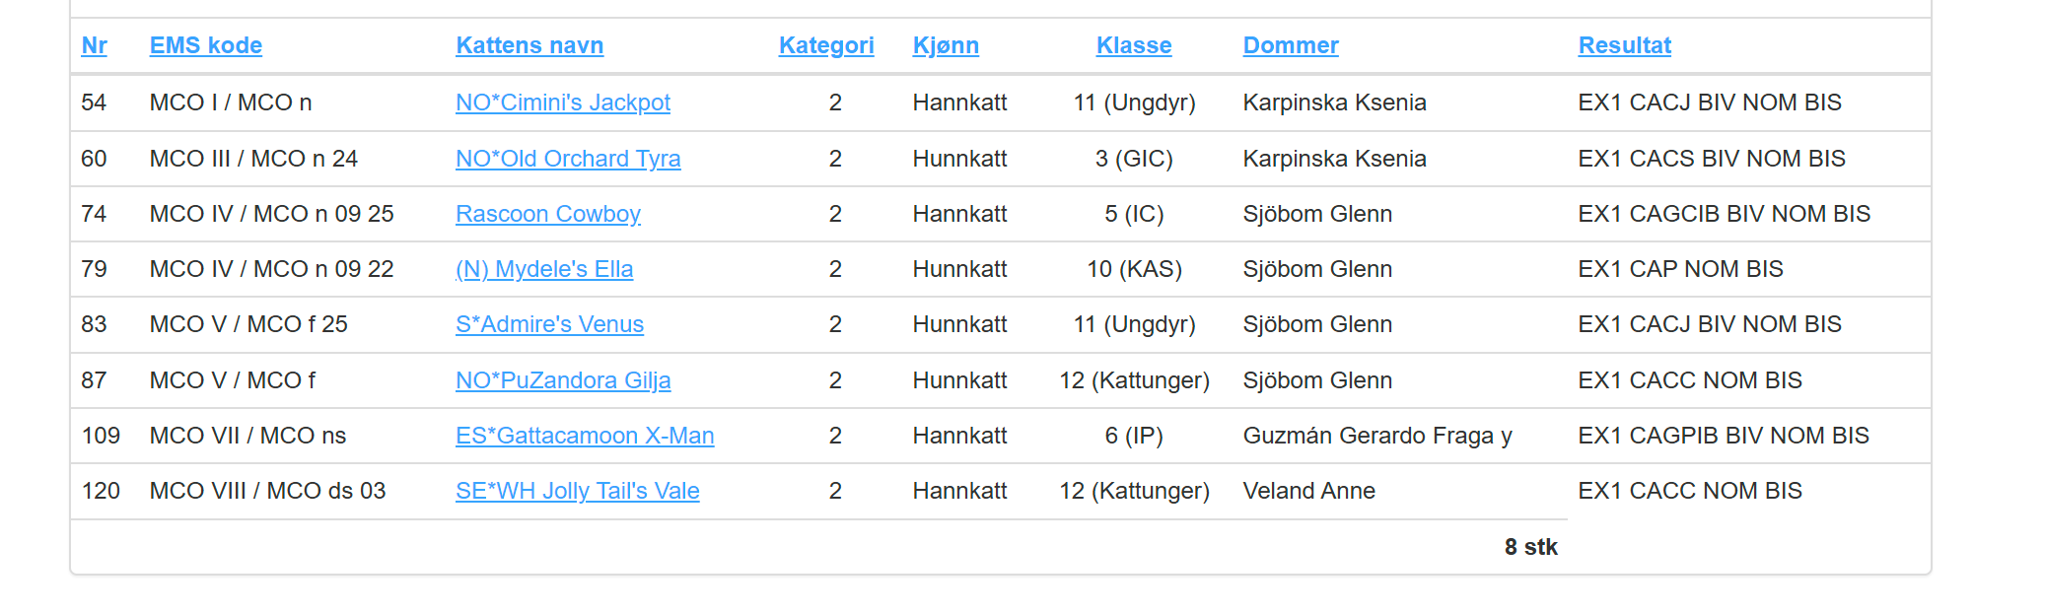Open NO*PuZandora Gilja link
This screenshot has width=2045, height=613.
tap(563, 380)
